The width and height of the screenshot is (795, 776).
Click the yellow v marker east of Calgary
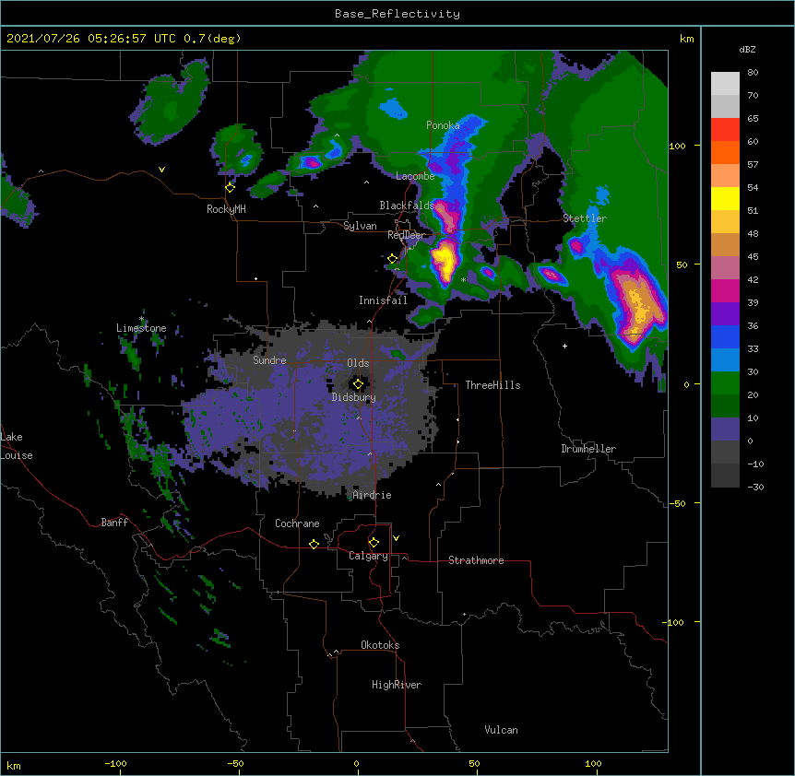click(396, 538)
